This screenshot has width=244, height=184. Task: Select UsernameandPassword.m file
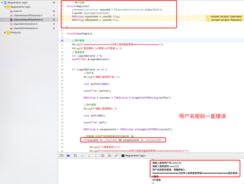pos(28,19)
